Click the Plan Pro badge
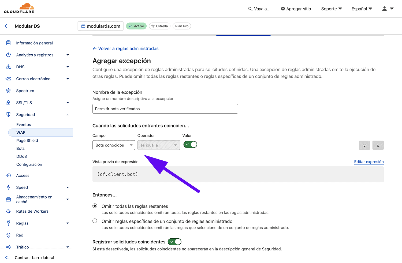402x263 pixels. pos(182,26)
